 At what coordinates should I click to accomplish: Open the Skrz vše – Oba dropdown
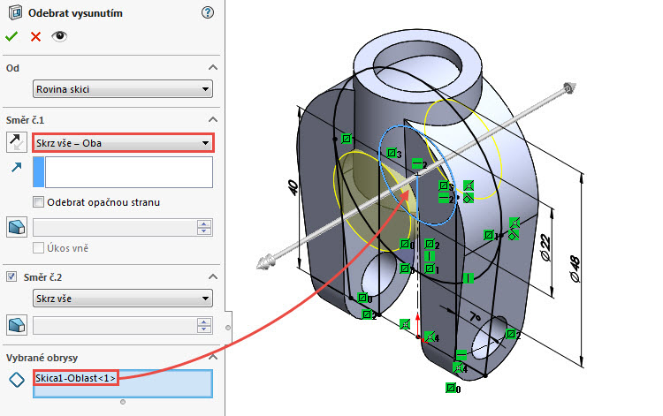123,143
